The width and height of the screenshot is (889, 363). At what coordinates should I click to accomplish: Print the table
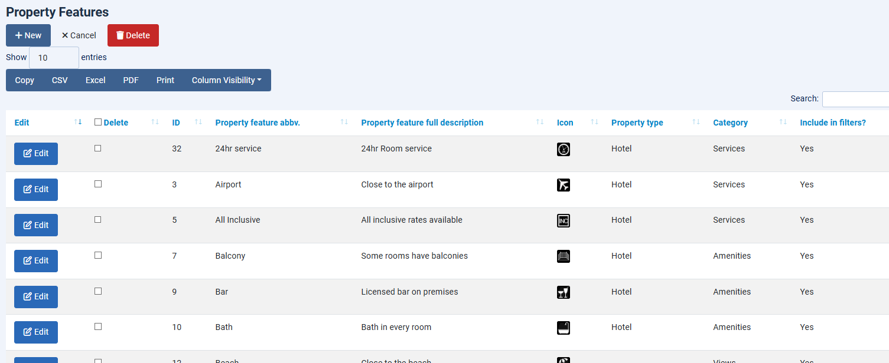pos(165,80)
